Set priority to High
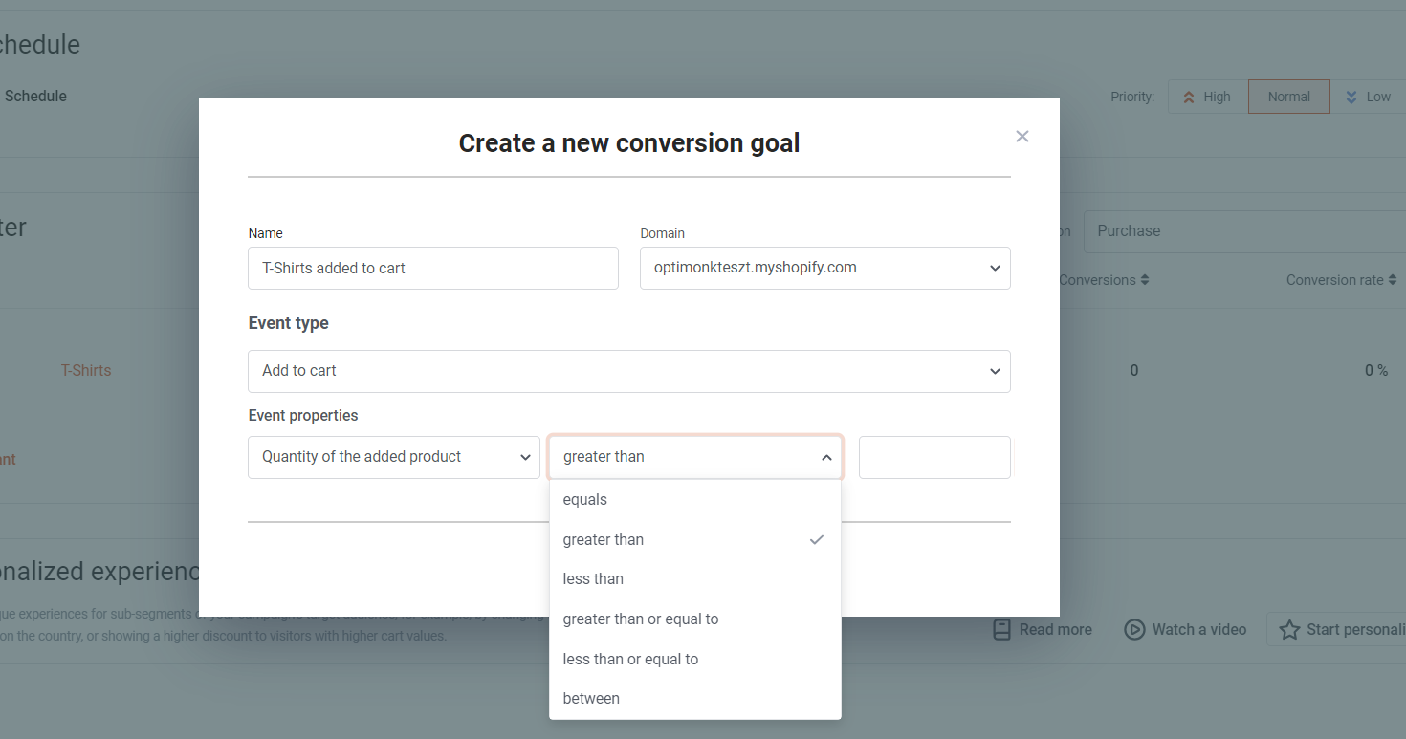This screenshot has width=1406, height=739. [1208, 97]
